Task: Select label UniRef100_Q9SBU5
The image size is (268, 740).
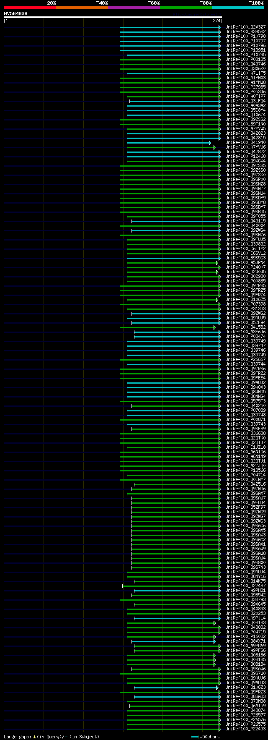Action: point(245,212)
